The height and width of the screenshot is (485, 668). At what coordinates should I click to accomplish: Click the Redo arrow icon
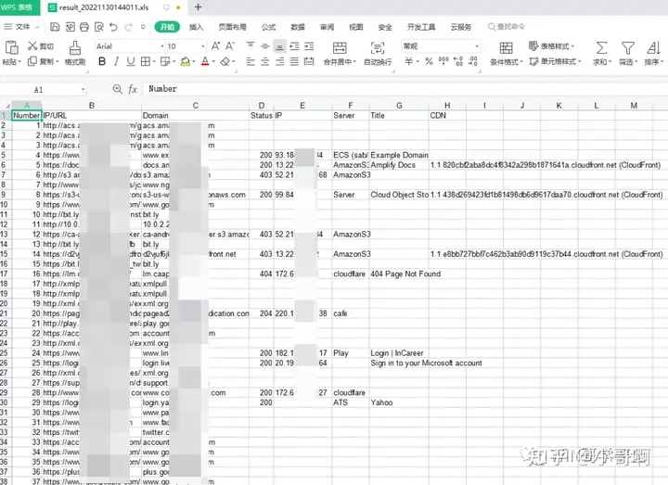(x=128, y=27)
